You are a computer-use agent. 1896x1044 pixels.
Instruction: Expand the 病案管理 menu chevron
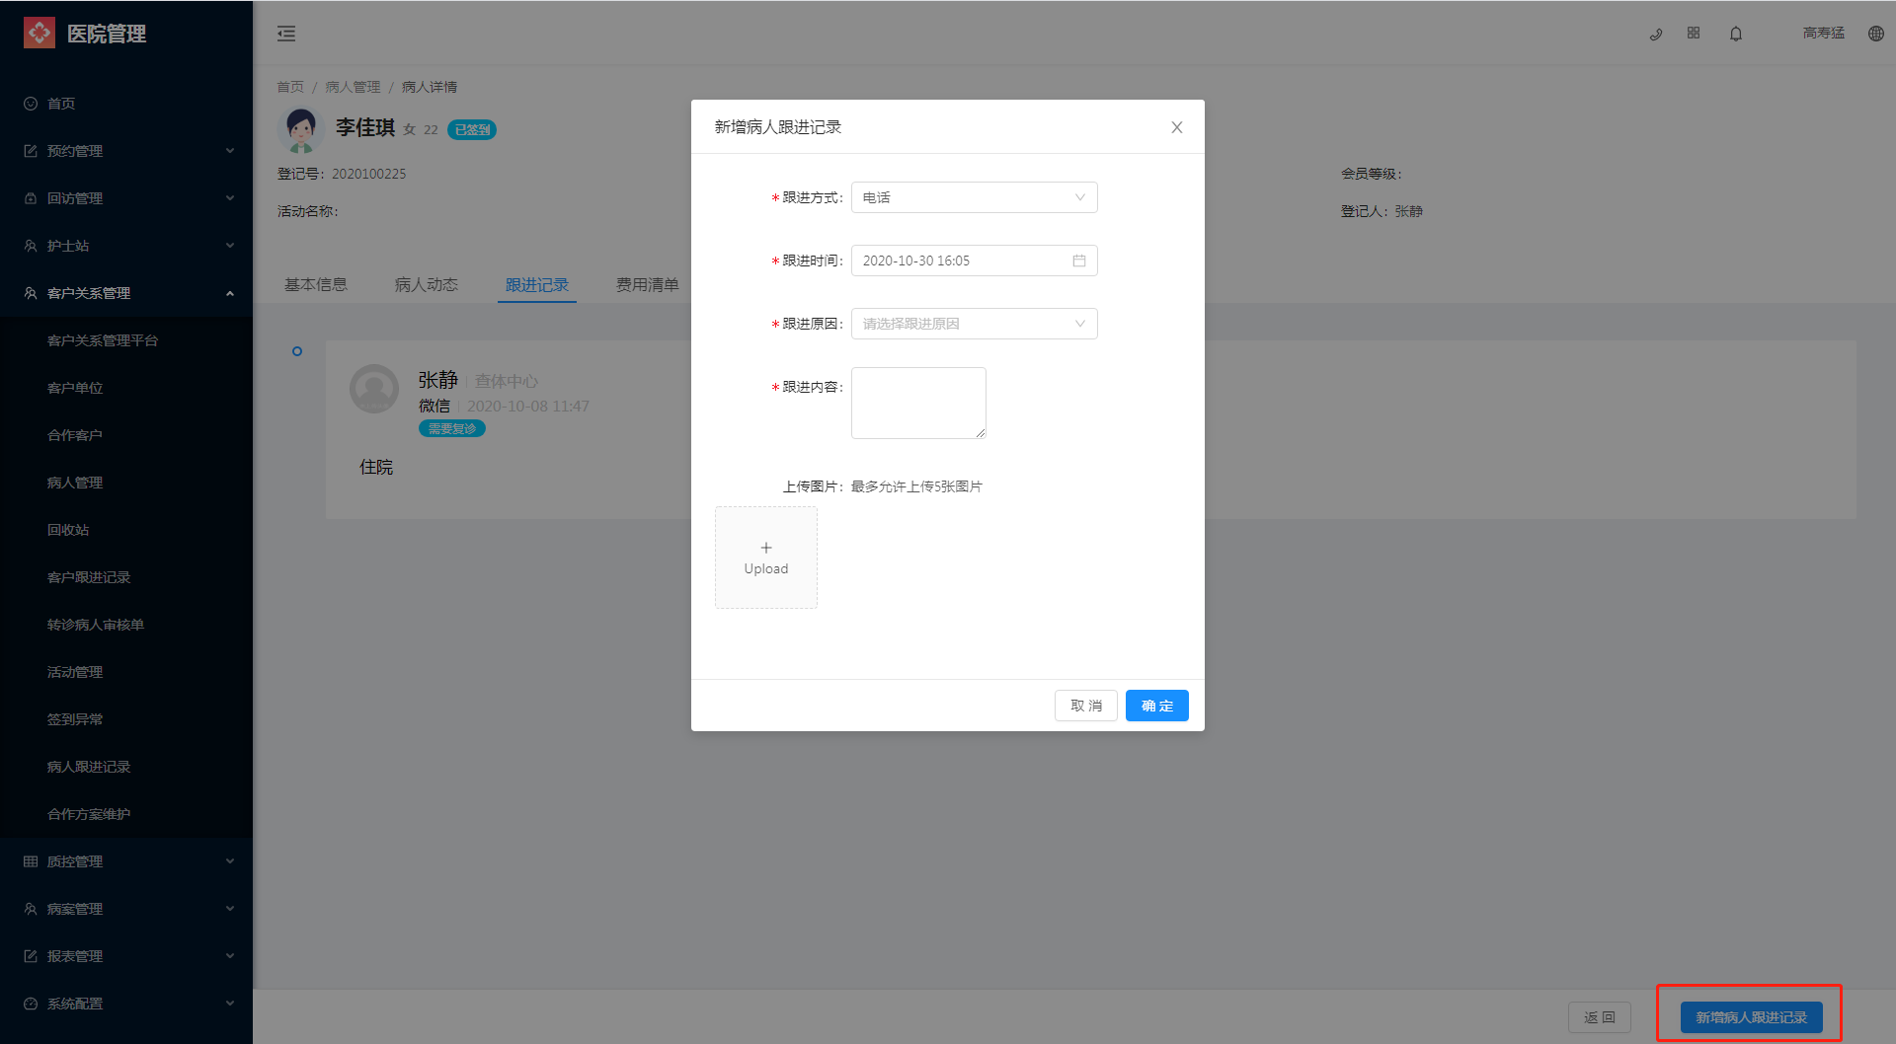230,909
